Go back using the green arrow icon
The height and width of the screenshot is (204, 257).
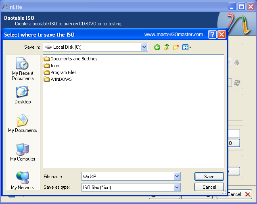tap(157, 47)
